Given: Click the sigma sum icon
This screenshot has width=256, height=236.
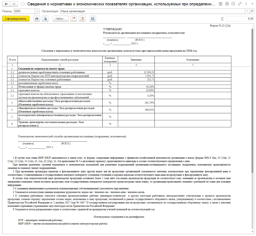Looking at the screenshot, I should click(222, 19).
